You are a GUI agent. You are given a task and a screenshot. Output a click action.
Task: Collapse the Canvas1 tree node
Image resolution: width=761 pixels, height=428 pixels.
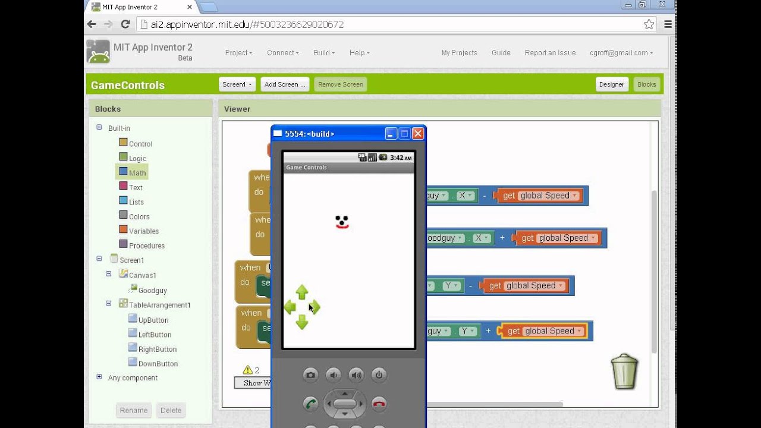109,273
